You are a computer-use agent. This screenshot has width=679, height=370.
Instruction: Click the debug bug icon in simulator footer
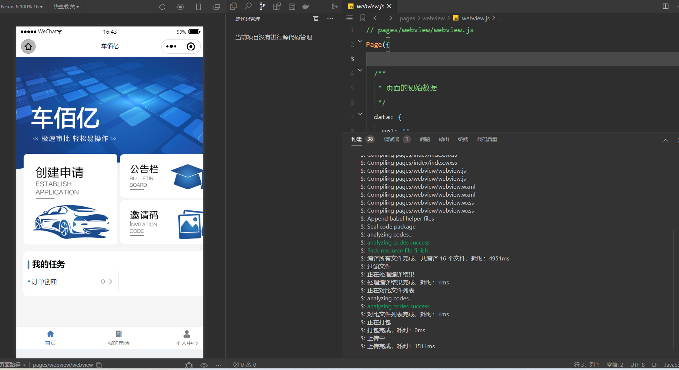pyautogui.click(x=189, y=365)
